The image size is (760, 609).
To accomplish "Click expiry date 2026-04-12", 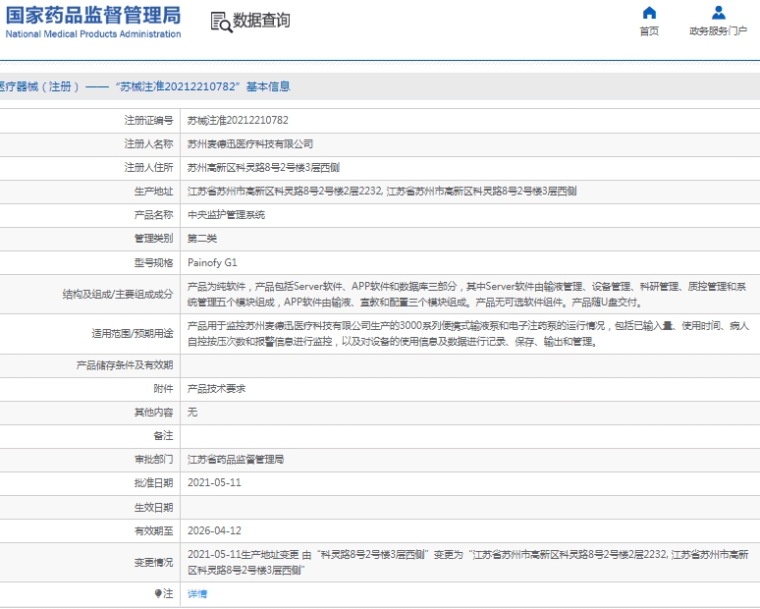I will 214,530.
